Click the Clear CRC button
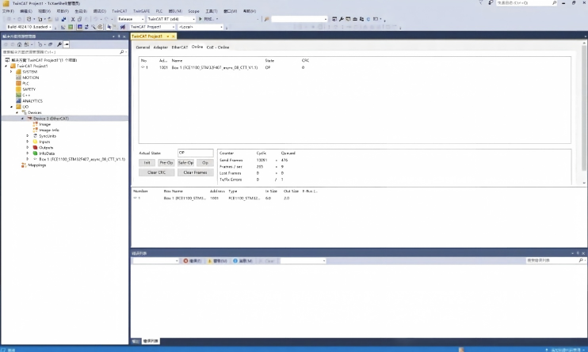Screen dimensions: 588x352 click(156, 172)
